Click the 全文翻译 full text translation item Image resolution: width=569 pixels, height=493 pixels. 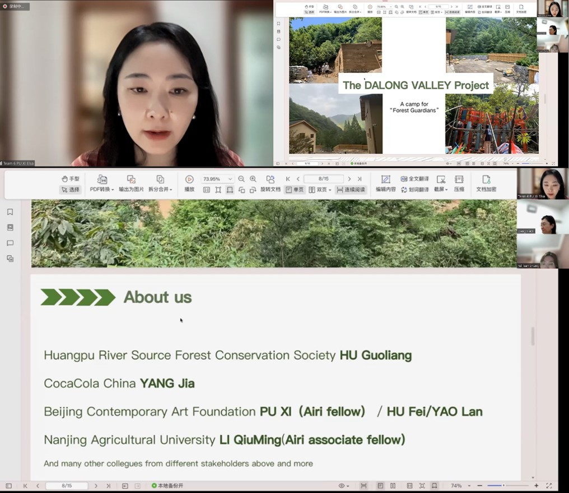pos(415,179)
